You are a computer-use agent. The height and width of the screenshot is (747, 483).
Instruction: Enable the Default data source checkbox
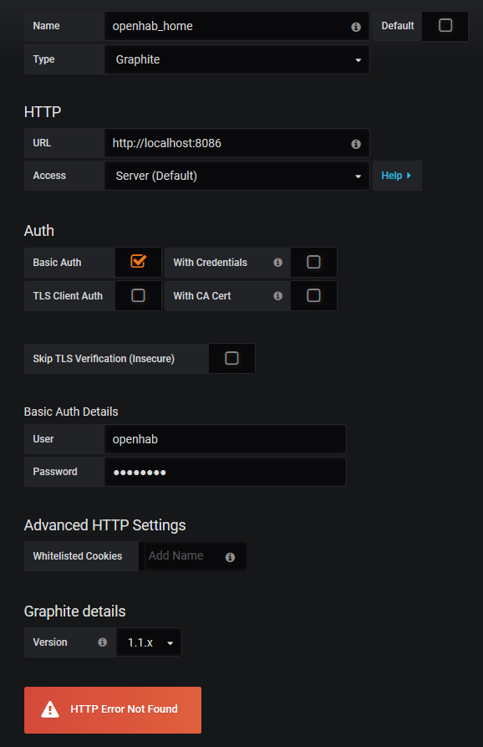pos(445,25)
